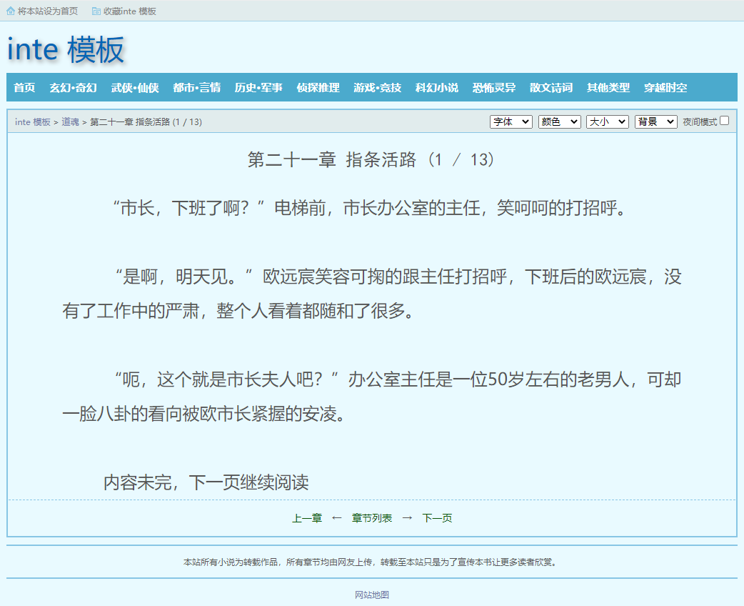Open the 大小 size dropdown

(x=607, y=121)
